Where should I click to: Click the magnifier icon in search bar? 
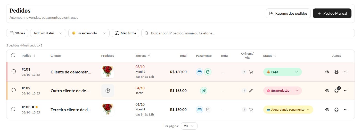pyautogui.click(x=146, y=33)
